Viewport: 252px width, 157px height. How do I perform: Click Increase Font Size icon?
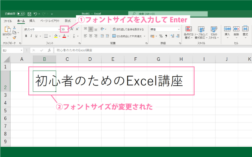(x=72, y=29)
